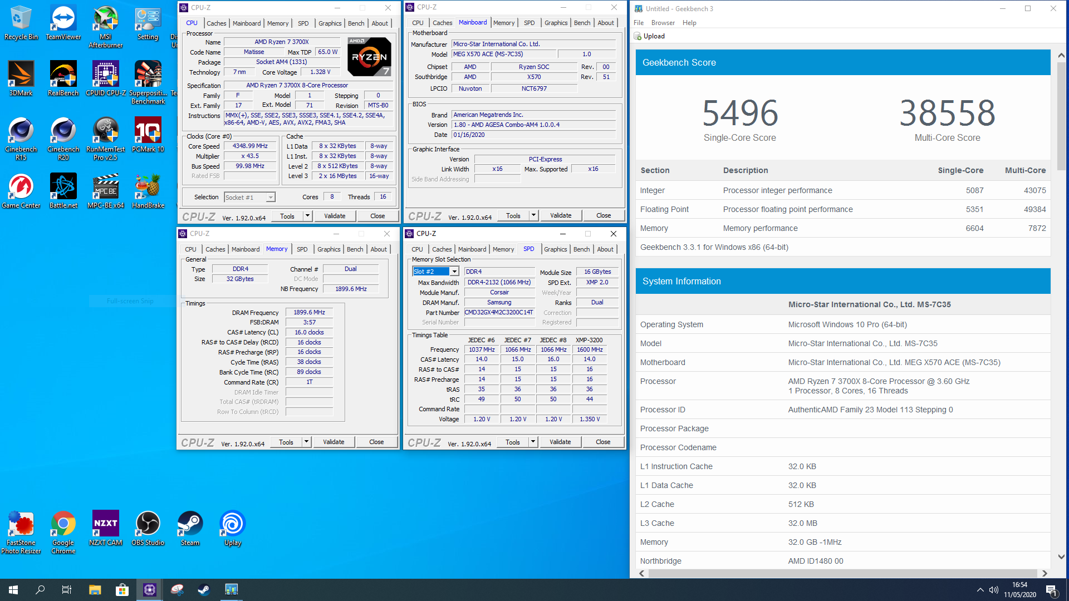
Task: Click Core Speed value 4348.99 MHz
Action: click(250, 146)
